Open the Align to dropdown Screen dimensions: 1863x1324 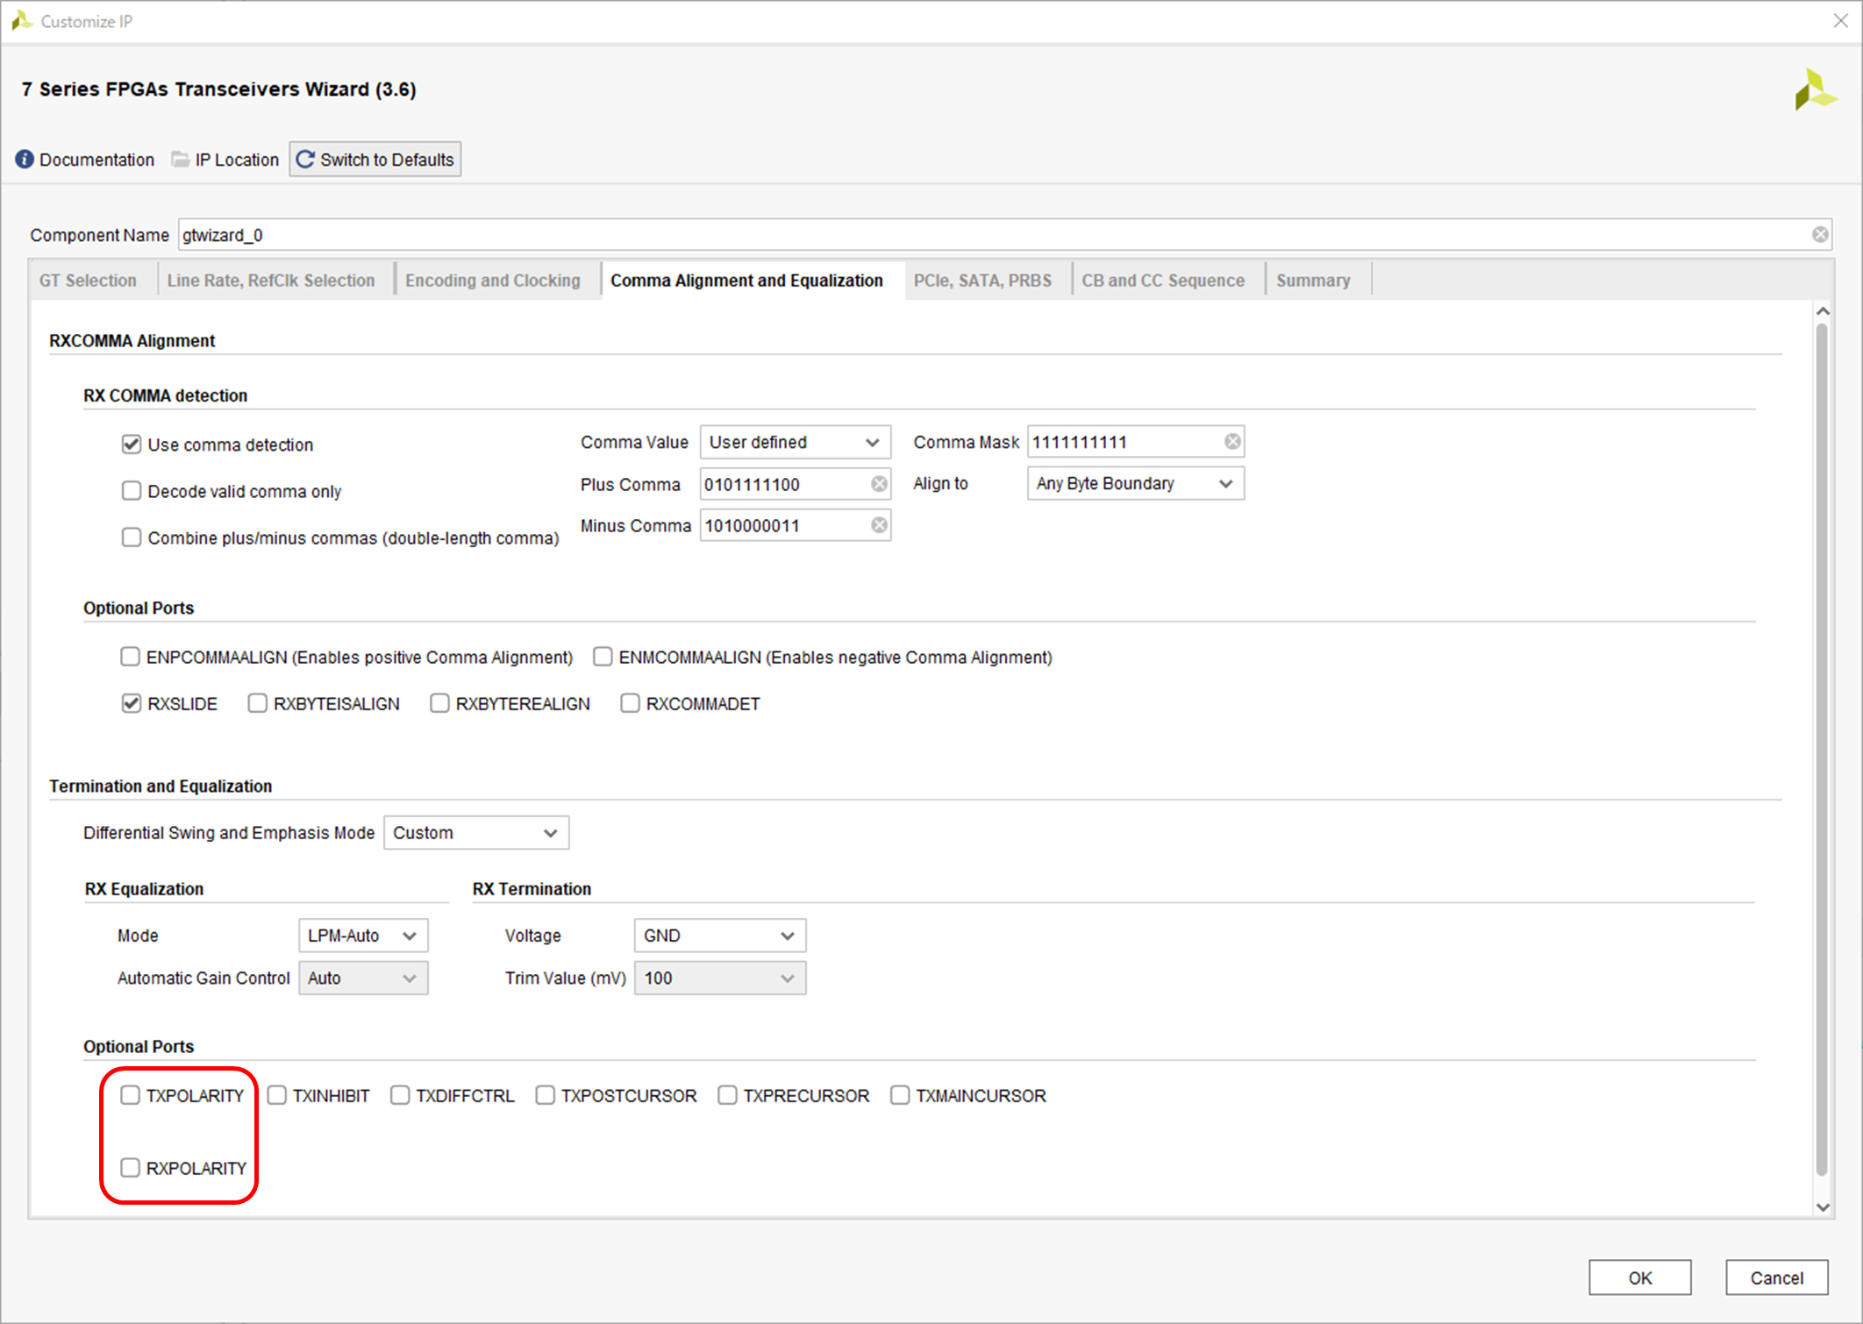1135,483
